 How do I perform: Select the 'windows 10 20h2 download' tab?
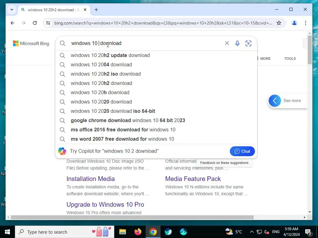pos(54,10)
